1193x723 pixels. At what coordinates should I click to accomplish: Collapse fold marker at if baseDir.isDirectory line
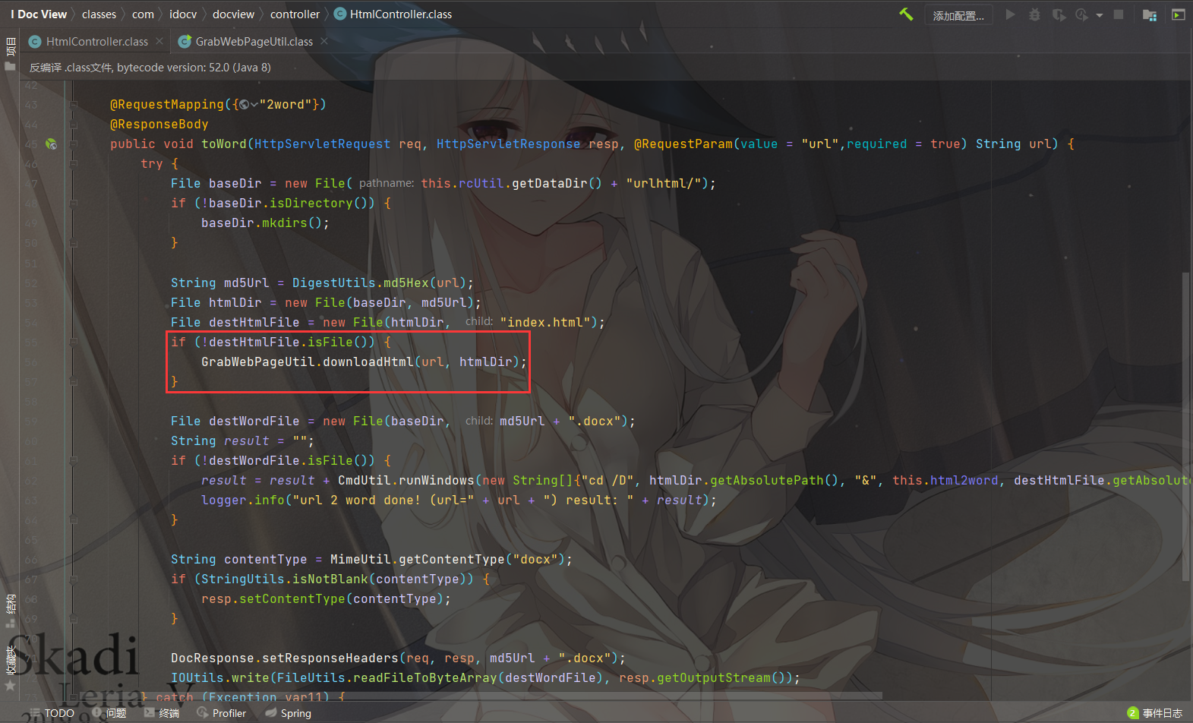point(74,204)
